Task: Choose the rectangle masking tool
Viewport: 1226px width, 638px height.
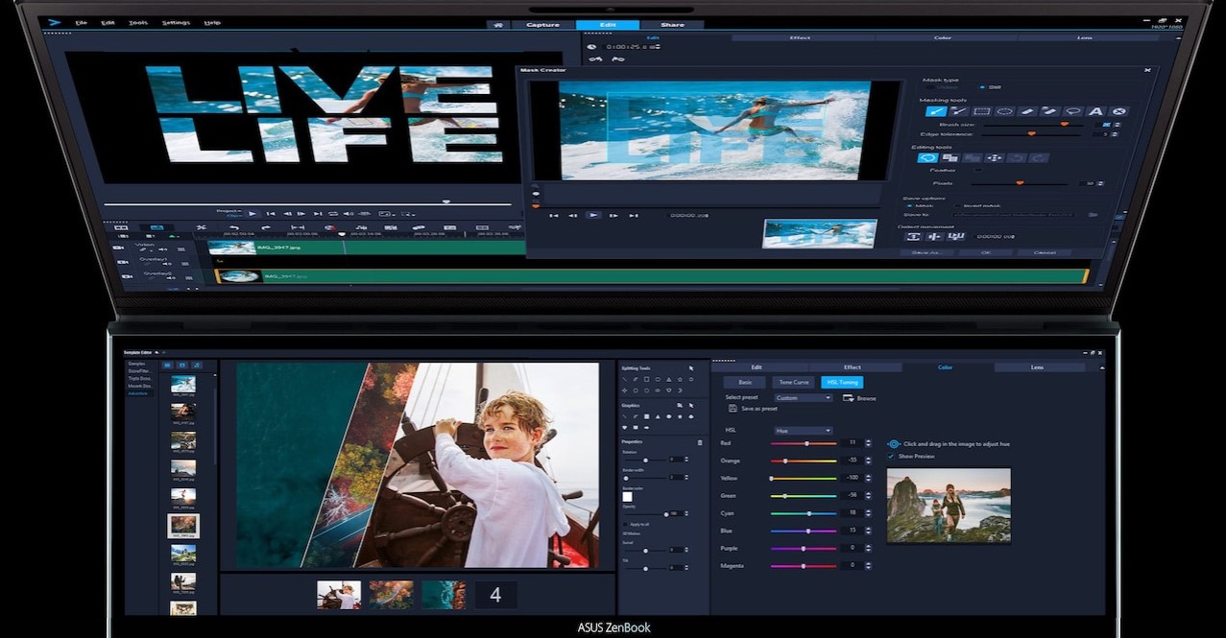Action: click(981, 112)
